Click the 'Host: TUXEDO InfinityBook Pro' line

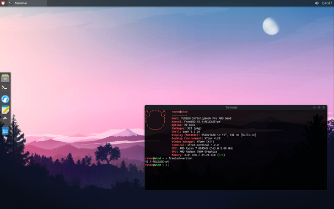[201, 118]
